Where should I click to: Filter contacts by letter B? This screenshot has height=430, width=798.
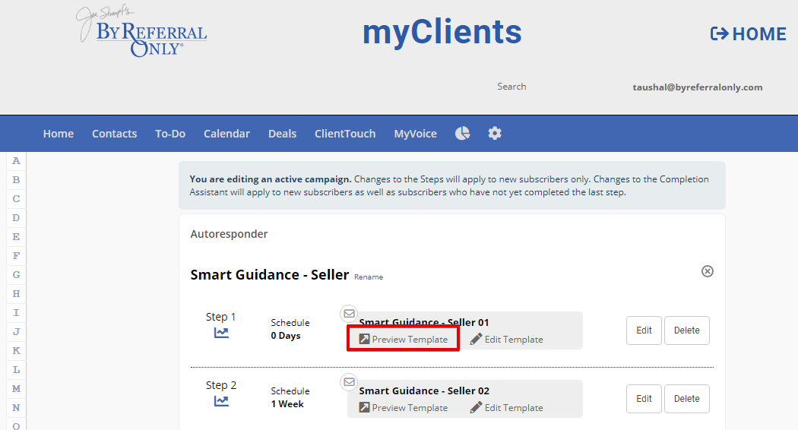(x=16, y=179)
